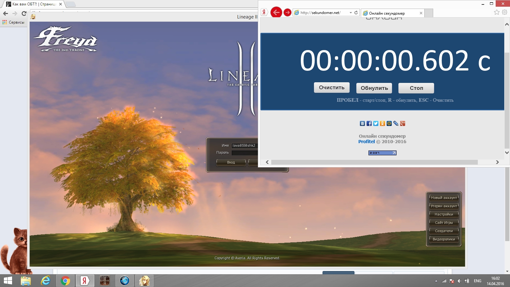Share the stopwatch page on Odnoklassniki

[x=382, y=123]
